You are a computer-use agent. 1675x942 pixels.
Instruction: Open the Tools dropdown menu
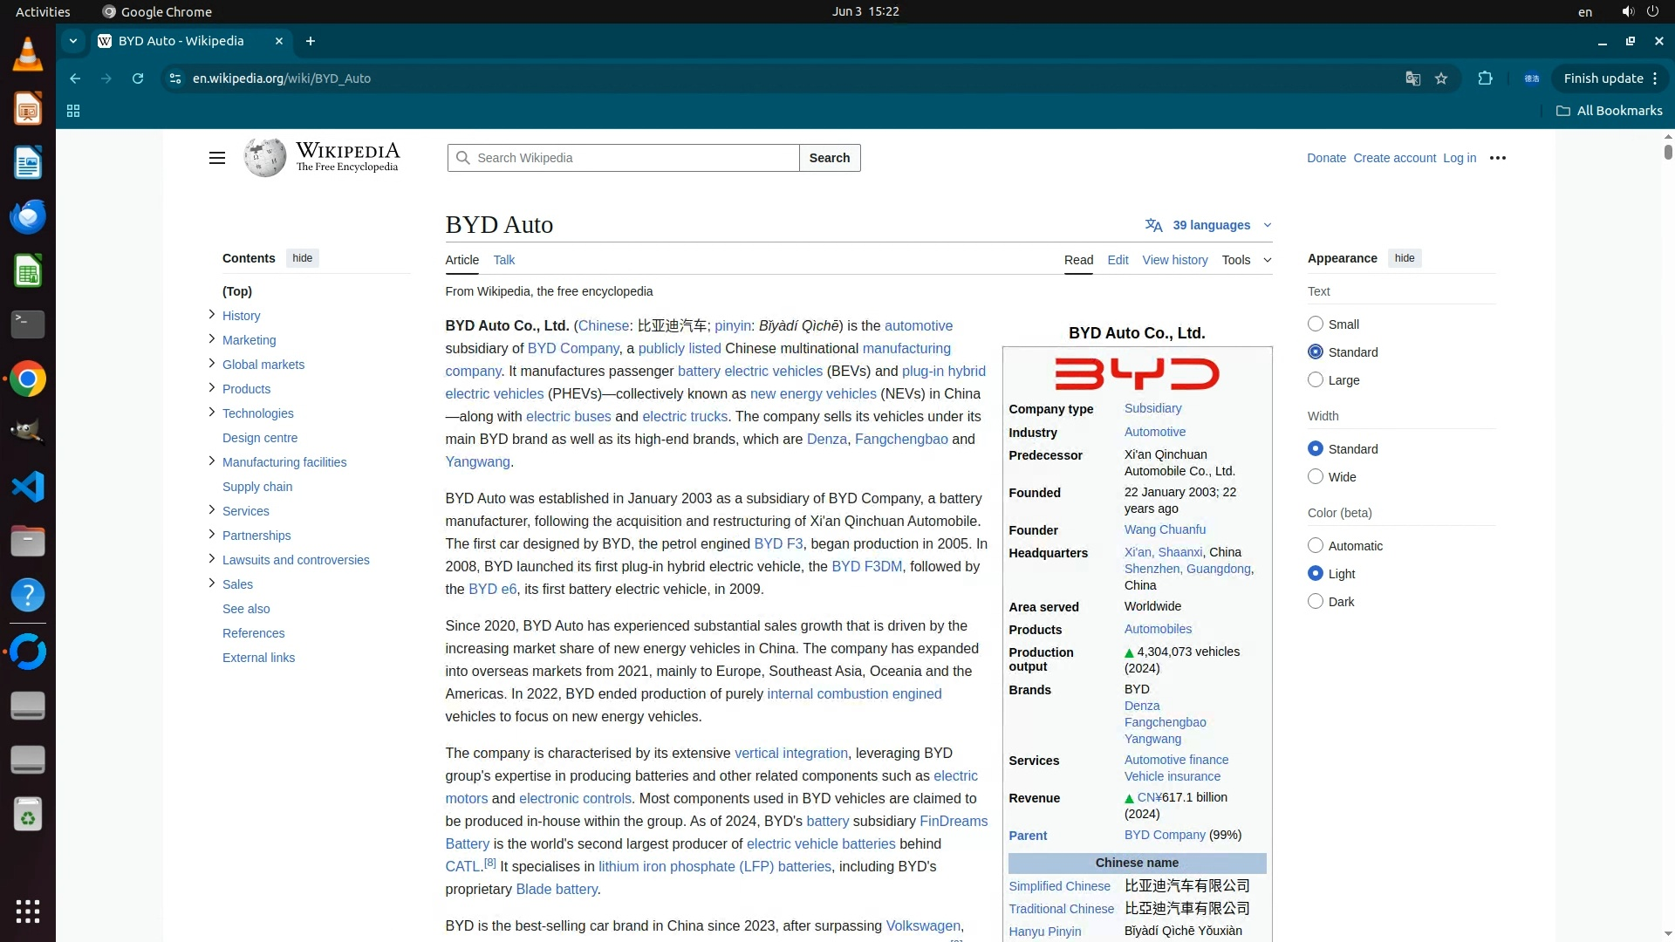(x=1246, y=260)
